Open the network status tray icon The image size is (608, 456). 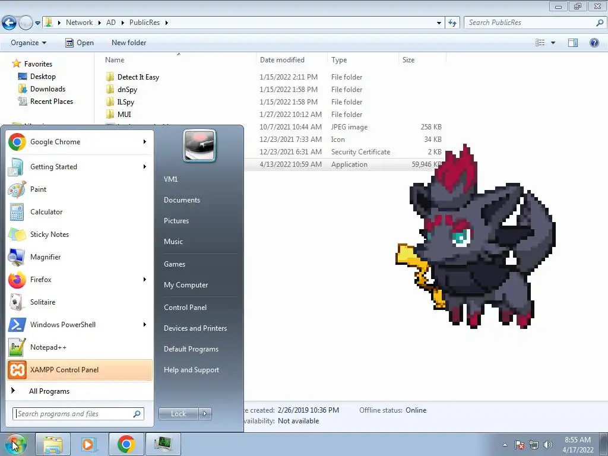pyautogui.click(x=534, y=445)
